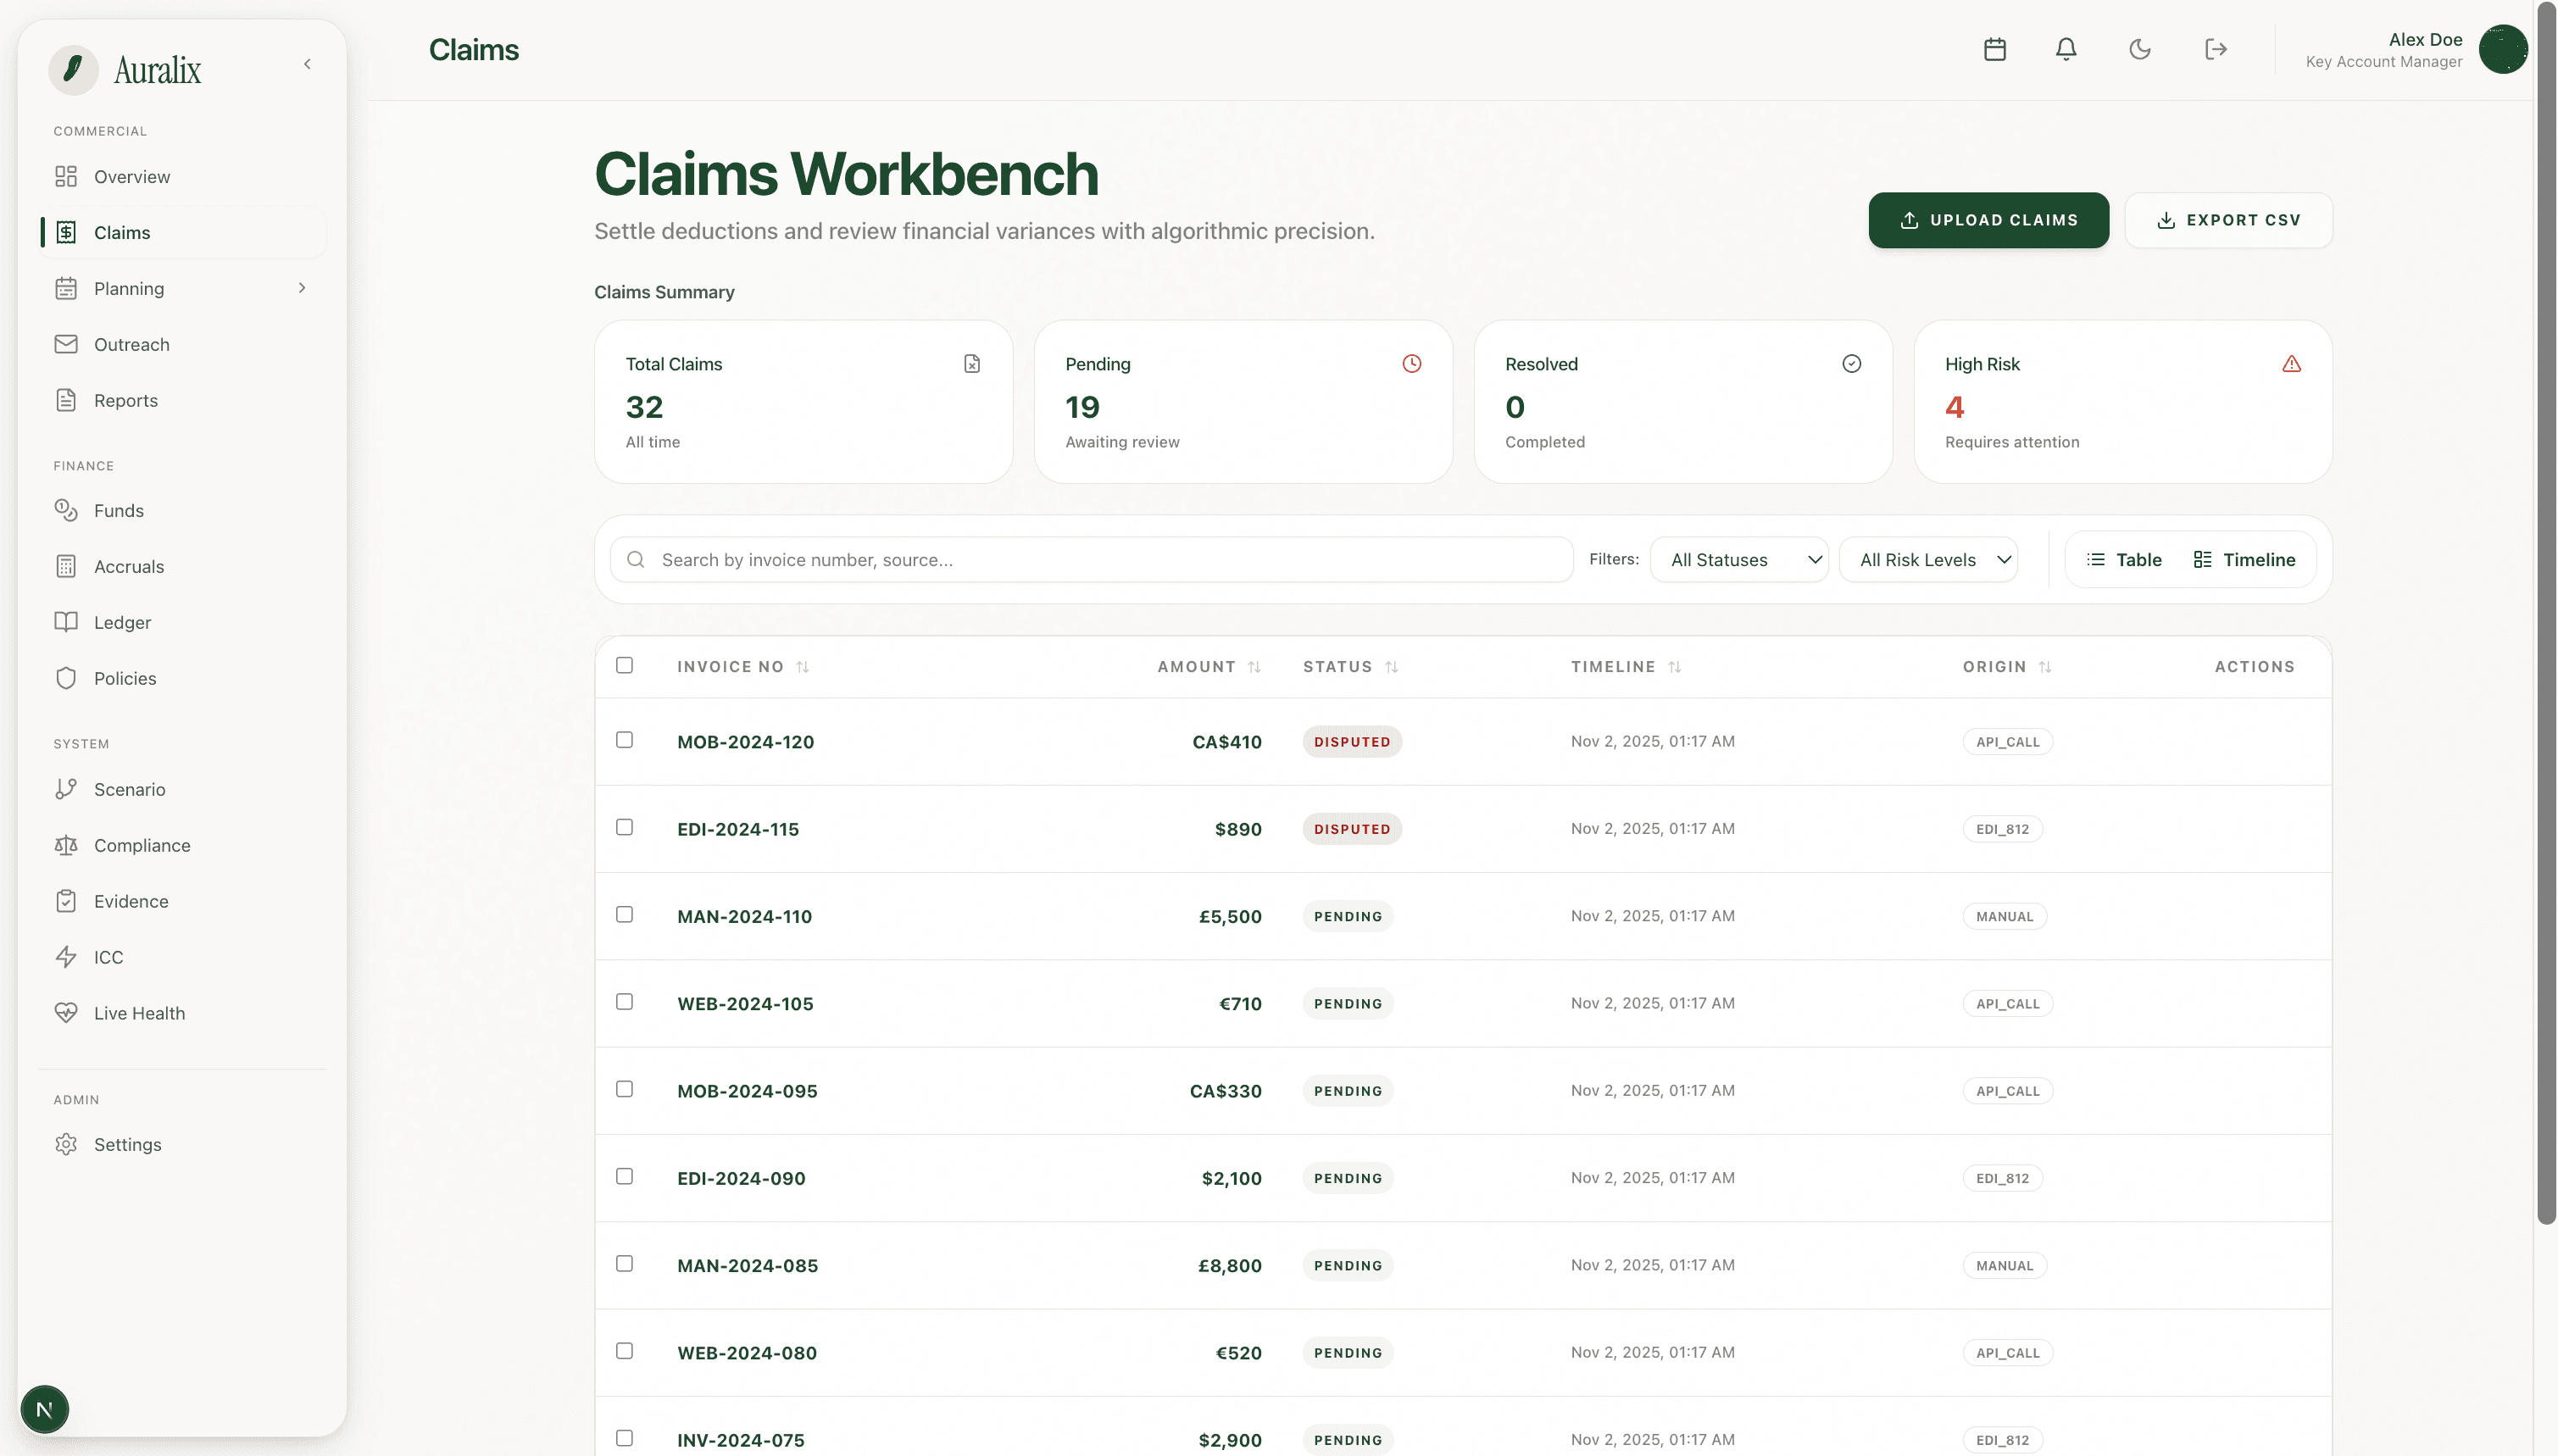
Task: Tick the checkbox for invoice MOB-2024-120
Action: [626, 740]
